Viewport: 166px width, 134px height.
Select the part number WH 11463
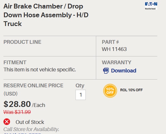114,49
